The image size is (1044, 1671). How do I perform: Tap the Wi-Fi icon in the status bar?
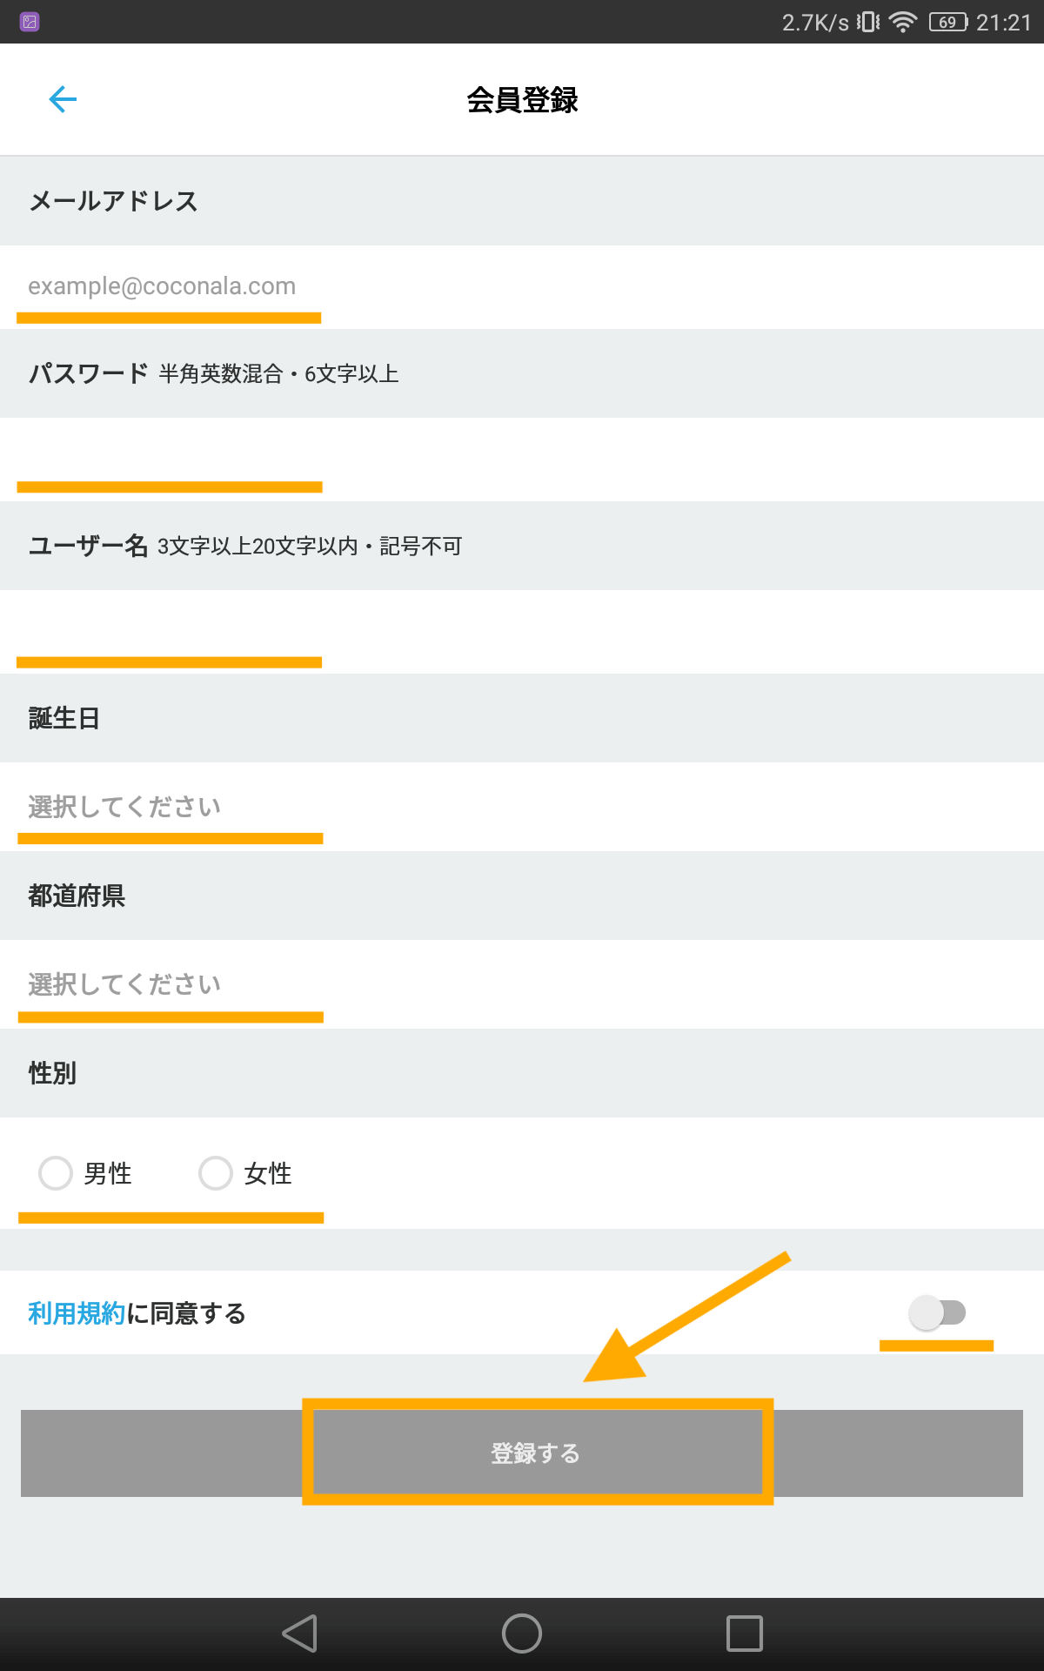[904, 22]
